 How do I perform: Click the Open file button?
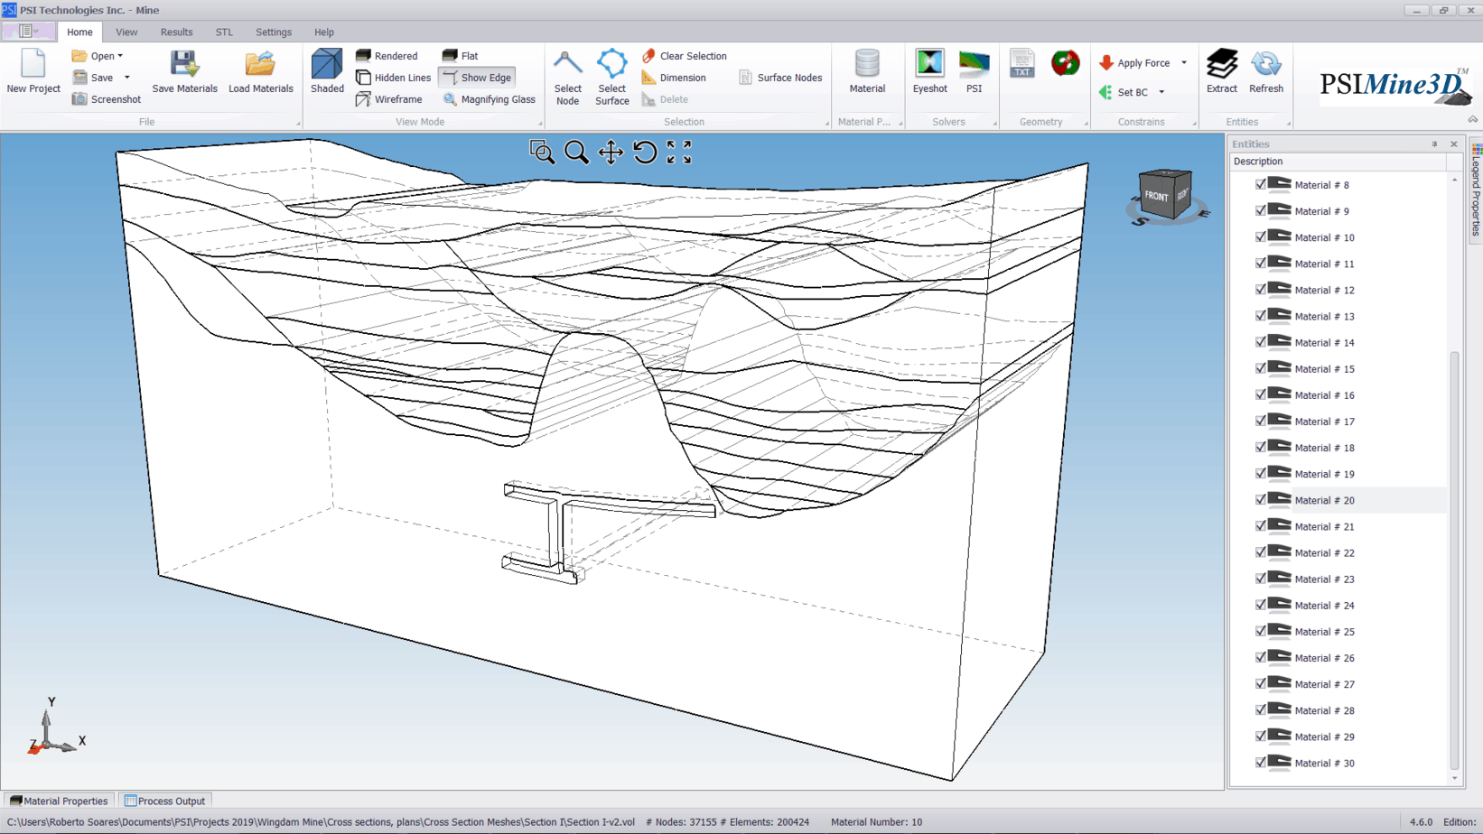point(93,56)
